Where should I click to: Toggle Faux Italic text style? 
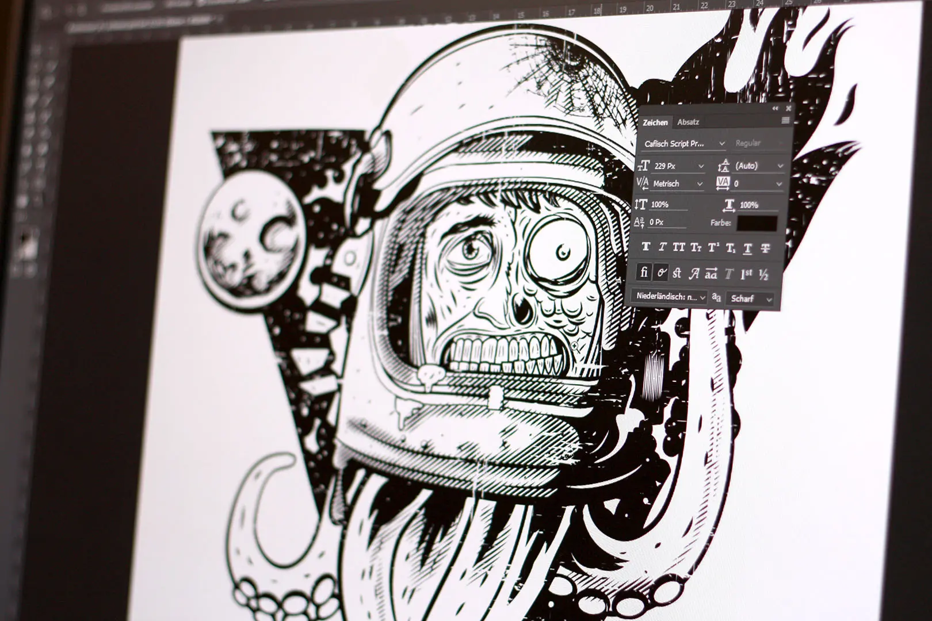point(662,247)
